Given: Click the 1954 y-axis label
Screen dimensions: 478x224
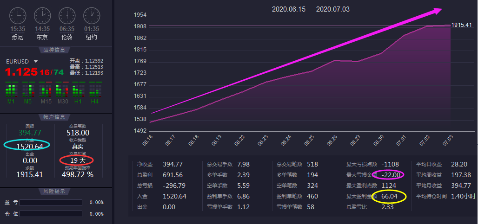Looking at the screenshot, I should pos(140,15).
